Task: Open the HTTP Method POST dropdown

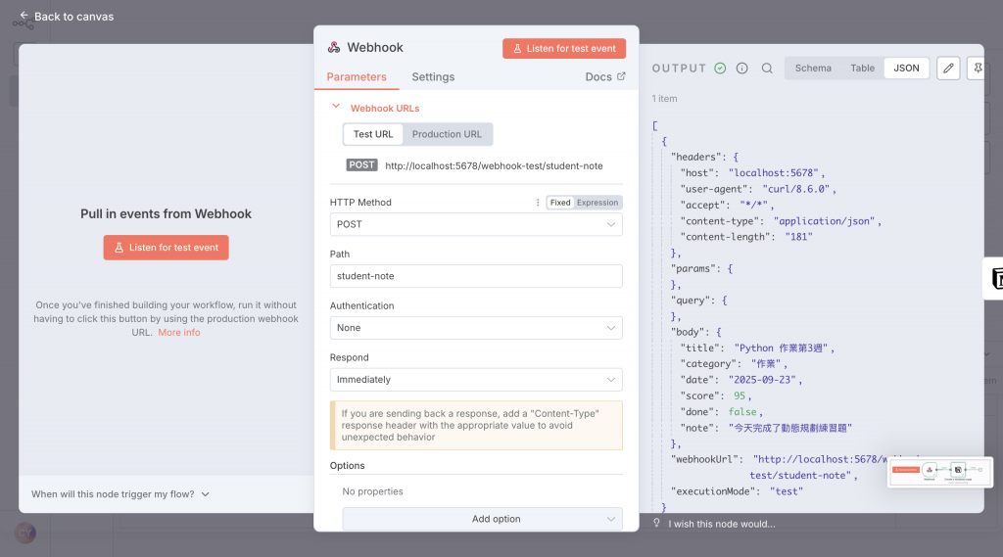Action: (476, 224)
